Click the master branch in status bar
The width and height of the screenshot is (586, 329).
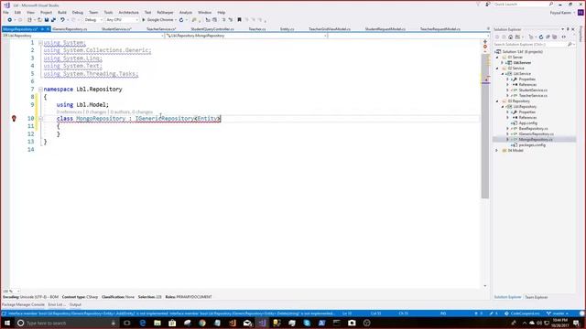(x=558, y=313)
